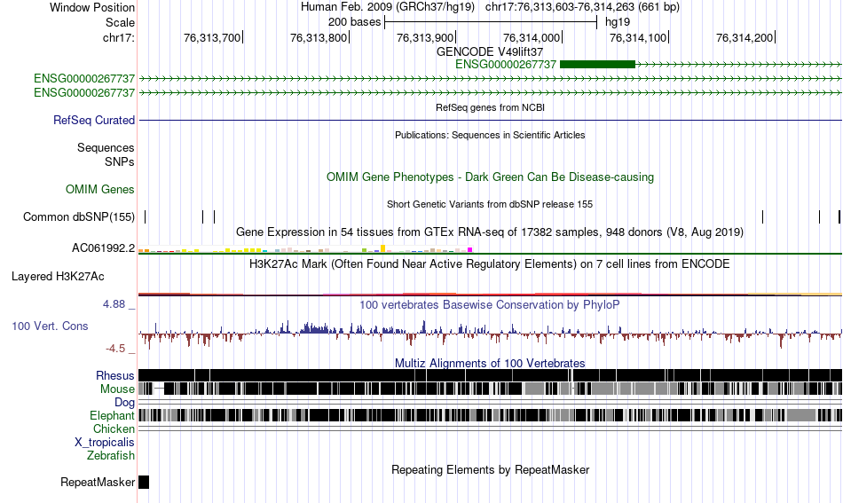Click the SNPs track label
843x503 pixels.
click(x=120, y=161)
